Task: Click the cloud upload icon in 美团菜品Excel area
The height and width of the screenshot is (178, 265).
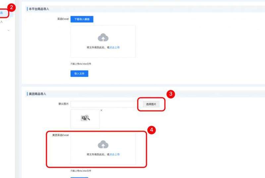Action: (x=103, y=144)
